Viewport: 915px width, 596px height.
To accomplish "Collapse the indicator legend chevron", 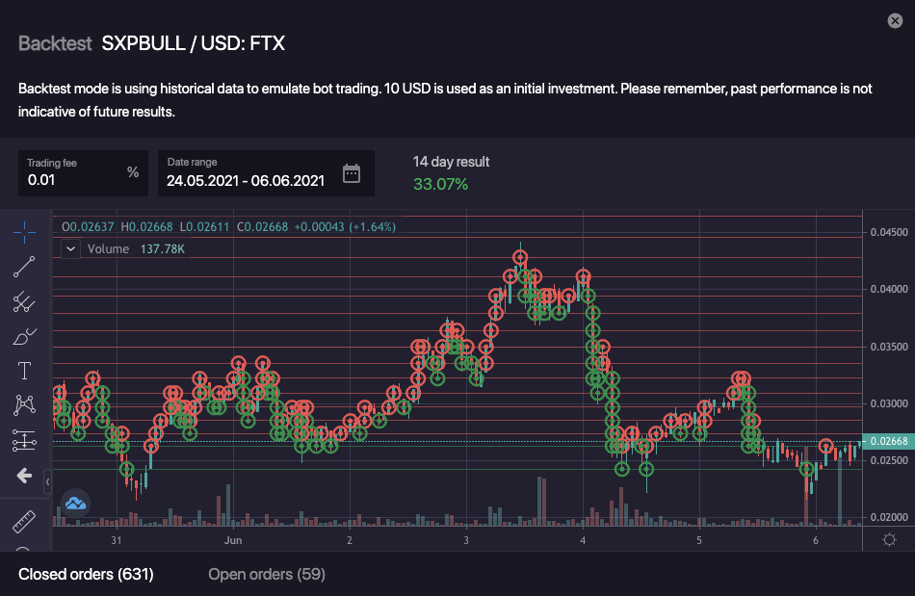I will point(70,248).
